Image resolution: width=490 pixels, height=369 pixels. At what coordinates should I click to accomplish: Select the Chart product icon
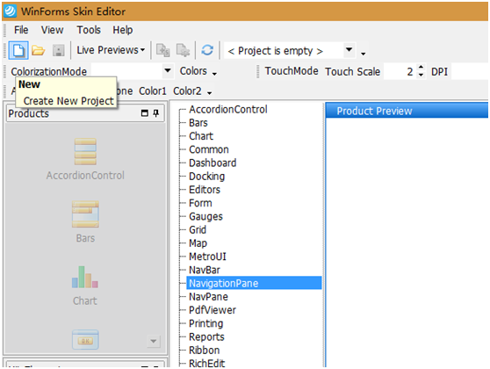tap(85, 277)
